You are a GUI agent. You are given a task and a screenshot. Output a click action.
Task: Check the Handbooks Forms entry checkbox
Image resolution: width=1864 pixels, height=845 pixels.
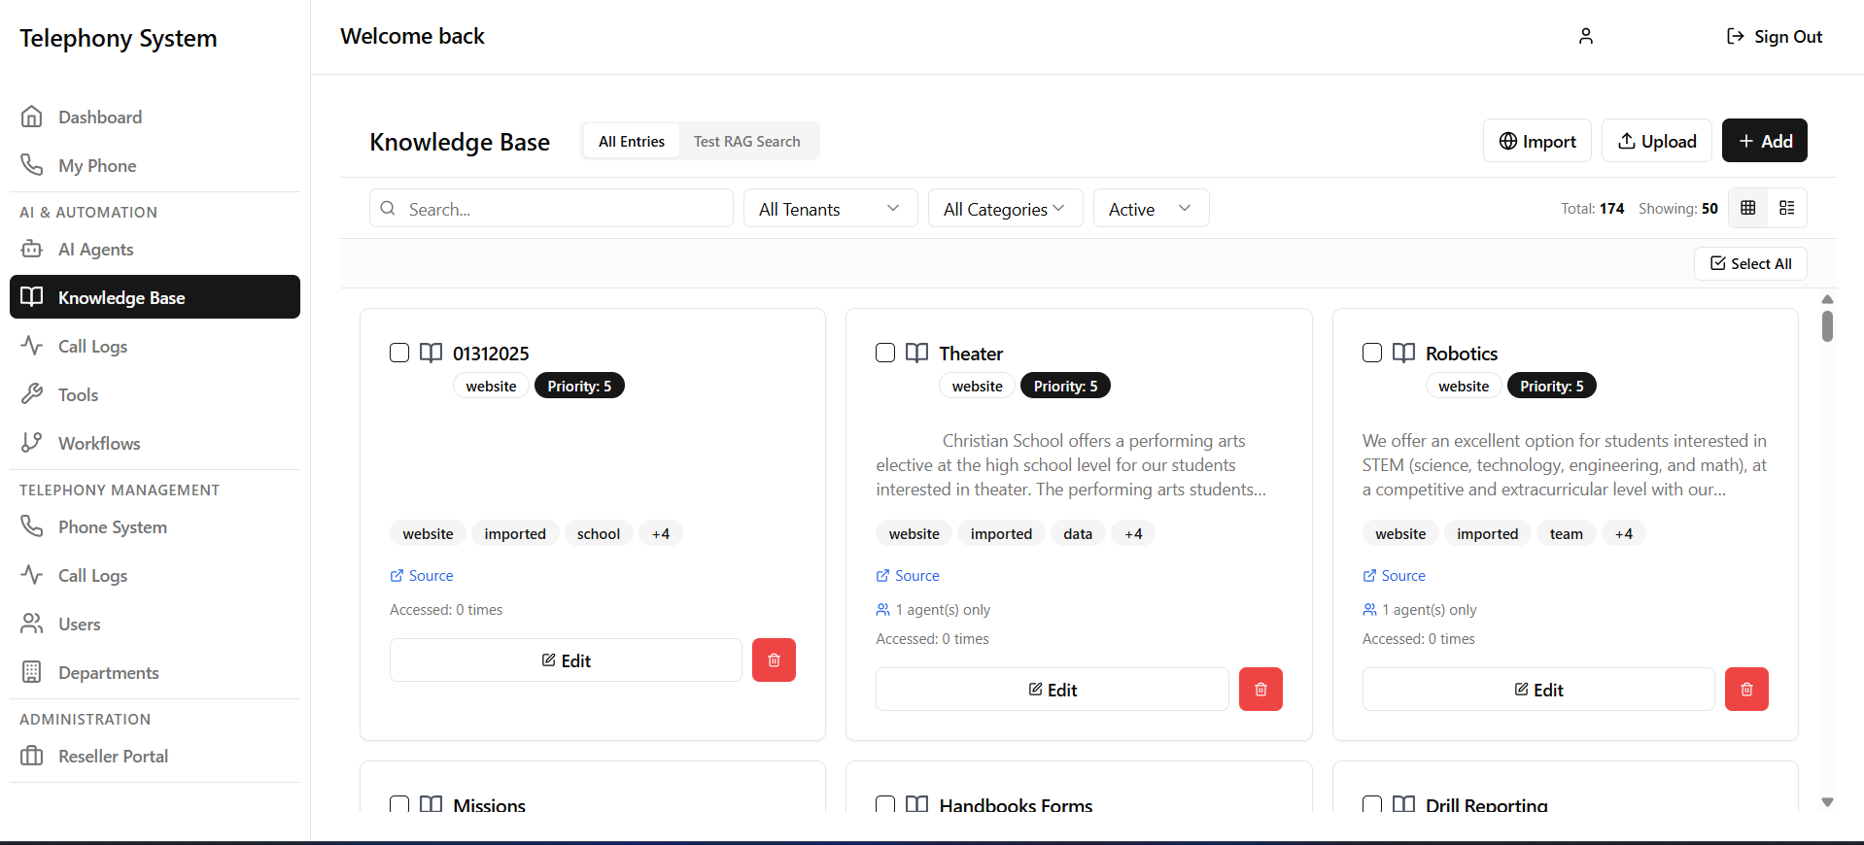coord(885,804)
